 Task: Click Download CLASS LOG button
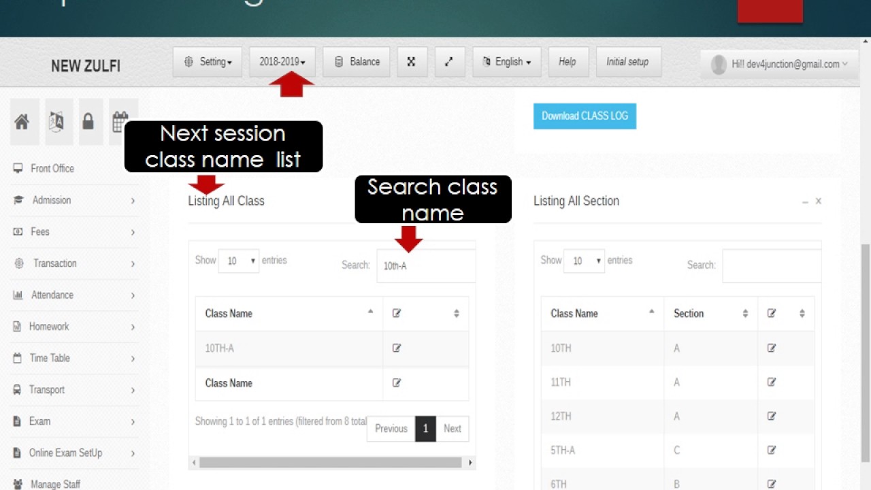coord(585,116)
